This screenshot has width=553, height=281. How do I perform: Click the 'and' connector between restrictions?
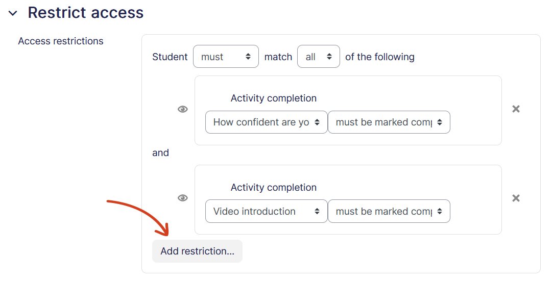tap(160, 153)
